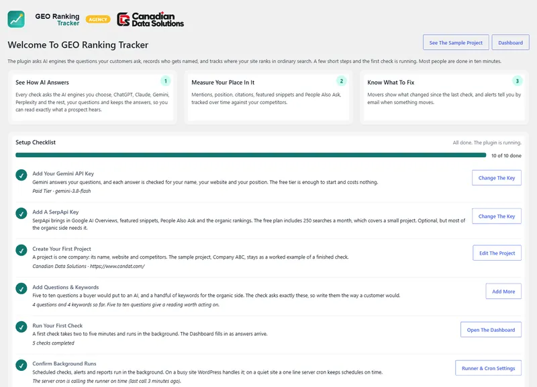537x387 pixels.
Task: Click the step 3 number badge
Action: [x=517, y=81]
